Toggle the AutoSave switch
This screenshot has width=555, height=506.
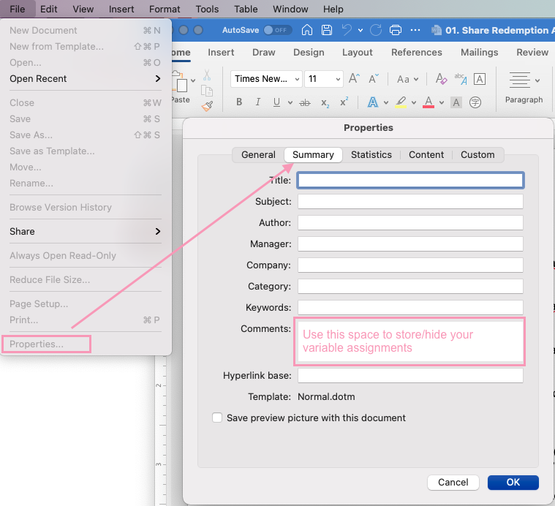tap(277, 30)
